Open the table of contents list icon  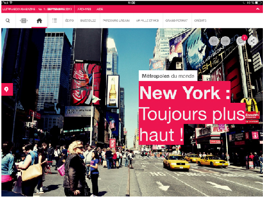pyautogui.click(x=54, y=21)
